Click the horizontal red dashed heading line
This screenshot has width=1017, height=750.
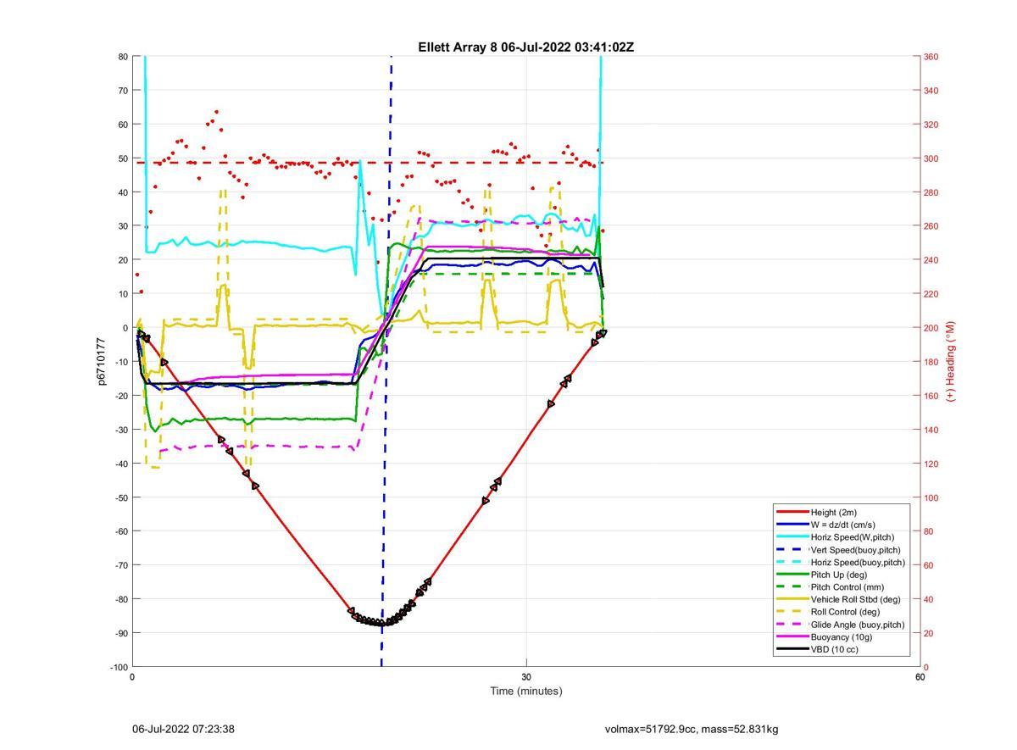[369, 162]
